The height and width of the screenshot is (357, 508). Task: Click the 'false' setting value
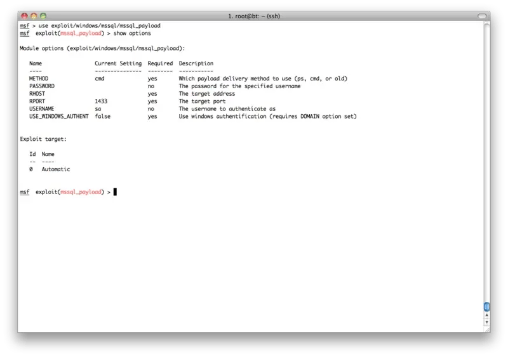tap(102, 117)
